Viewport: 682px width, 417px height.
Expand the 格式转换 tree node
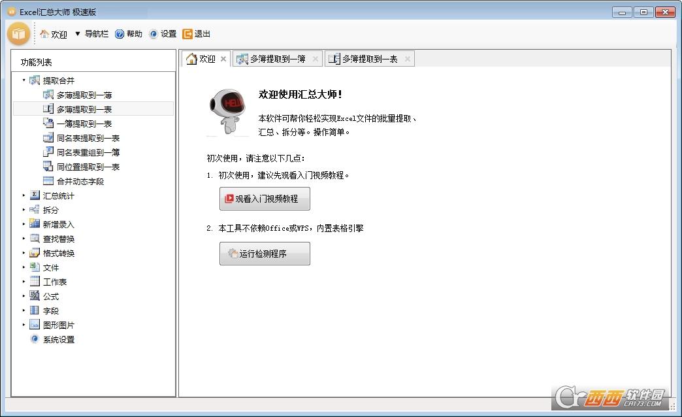tap(24, 253)
